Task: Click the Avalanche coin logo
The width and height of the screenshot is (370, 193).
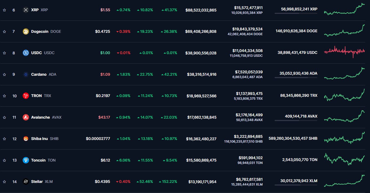Action: (26, 117)
